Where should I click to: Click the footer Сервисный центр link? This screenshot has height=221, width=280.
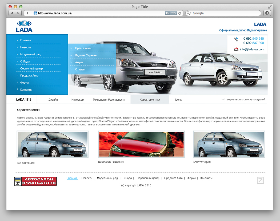tap(148, 178)
